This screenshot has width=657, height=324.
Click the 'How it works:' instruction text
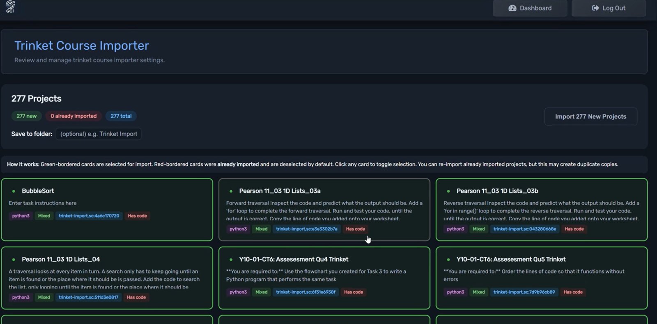pos(23,164)
